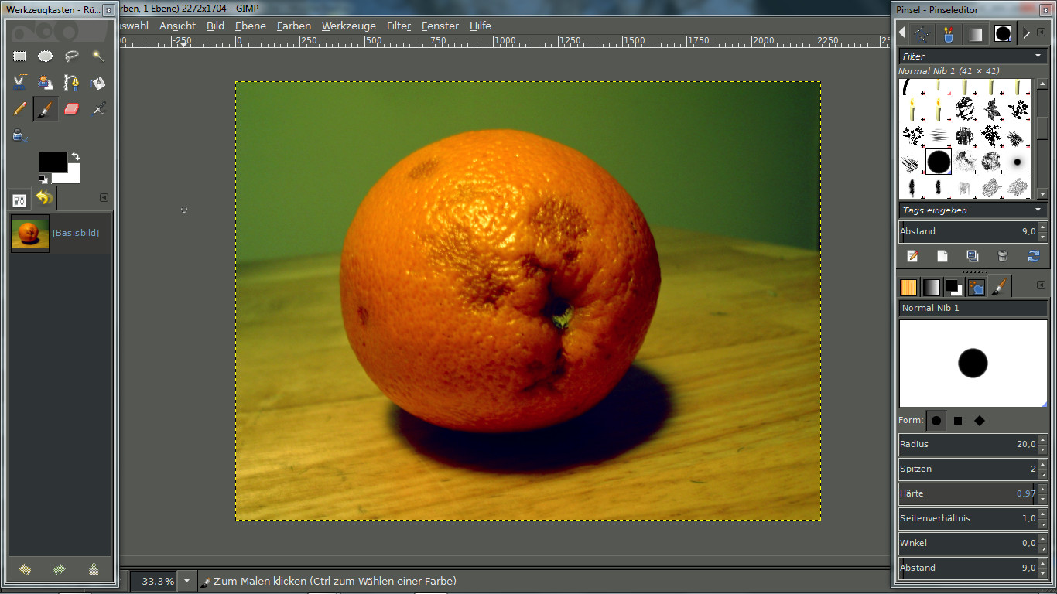The width and height of the screenshot is (1057, 594).
Task: Switch to the Brushes tab with black circle
Action: pos(1003,33)
